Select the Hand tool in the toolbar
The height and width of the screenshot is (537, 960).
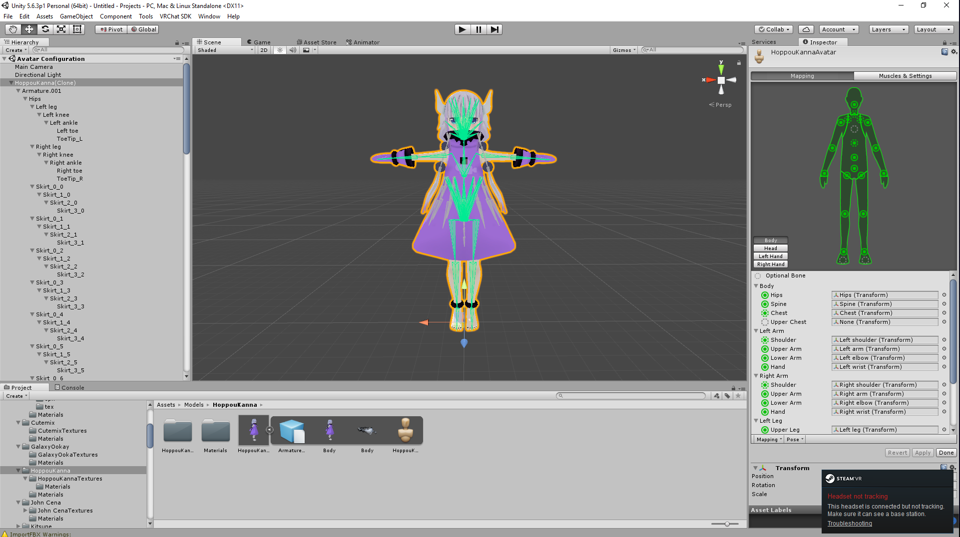tap(13, 29)
